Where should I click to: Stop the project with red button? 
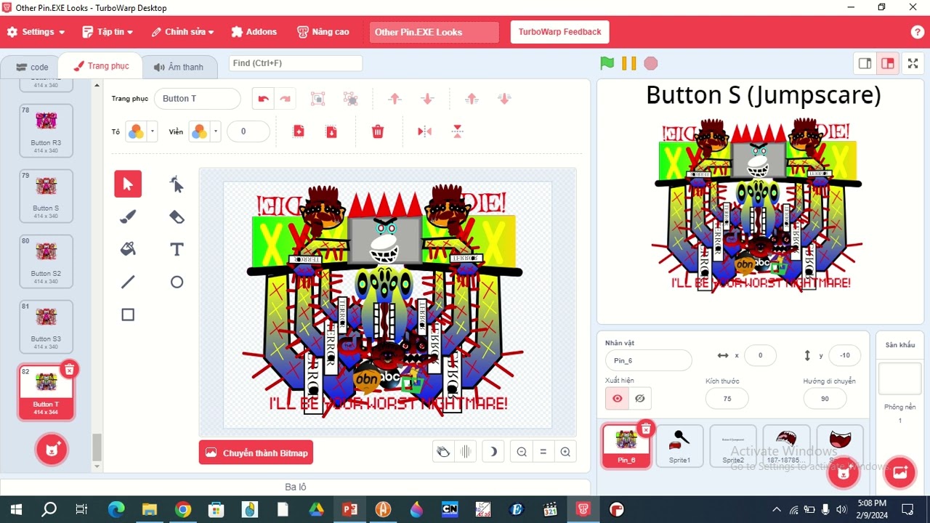pos(651,63)
